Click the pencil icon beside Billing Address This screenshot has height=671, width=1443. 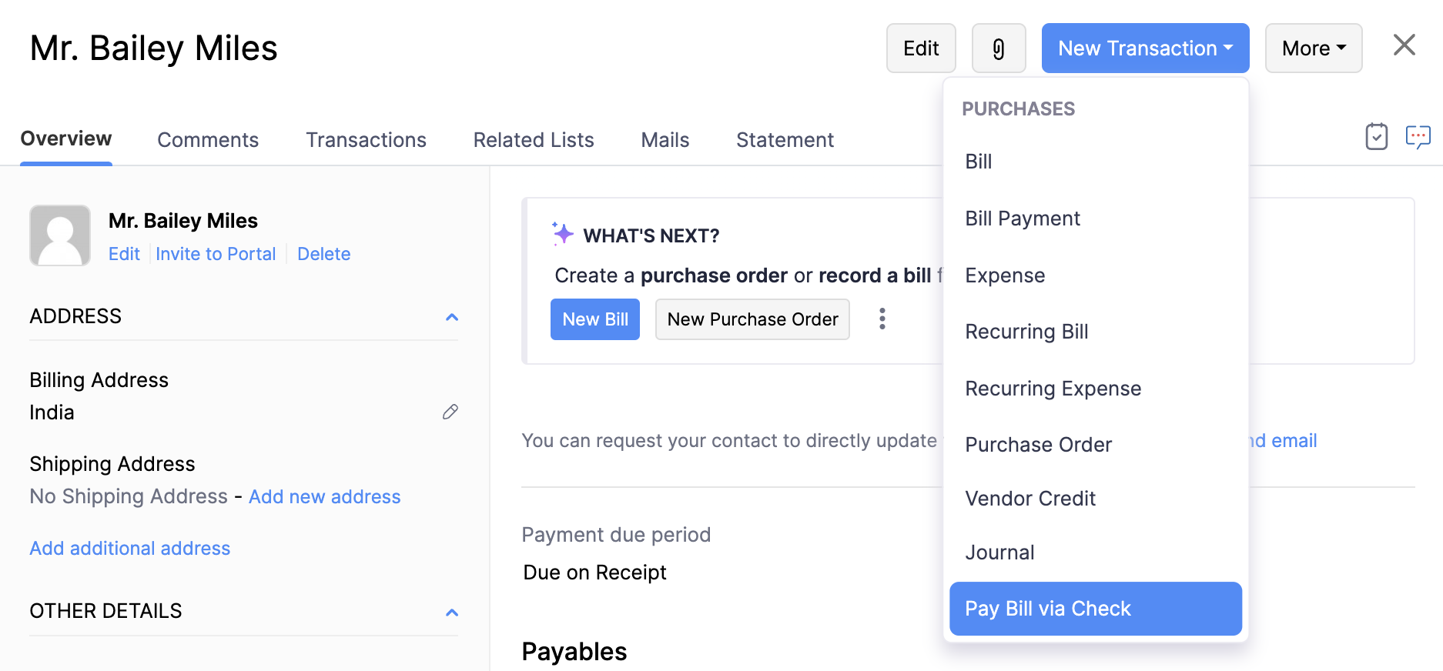click(x=450, y=412)
